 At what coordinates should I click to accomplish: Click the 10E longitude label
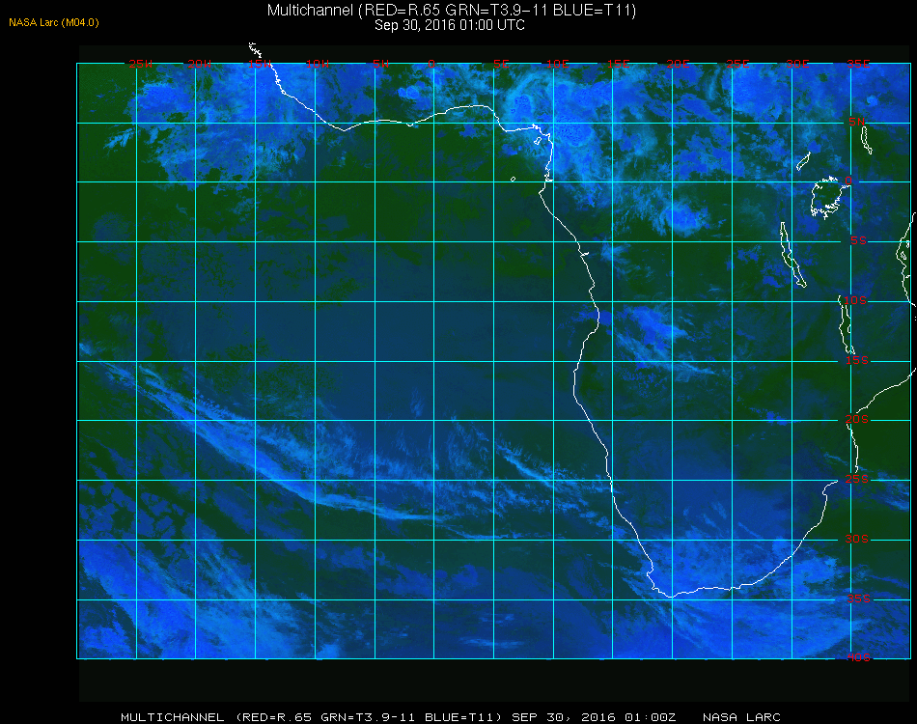[557, 63]
